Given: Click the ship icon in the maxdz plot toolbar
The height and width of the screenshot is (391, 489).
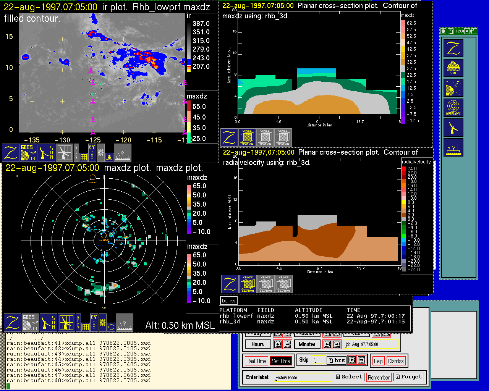Looking at the screenshot, I should [x=124, y=323].
